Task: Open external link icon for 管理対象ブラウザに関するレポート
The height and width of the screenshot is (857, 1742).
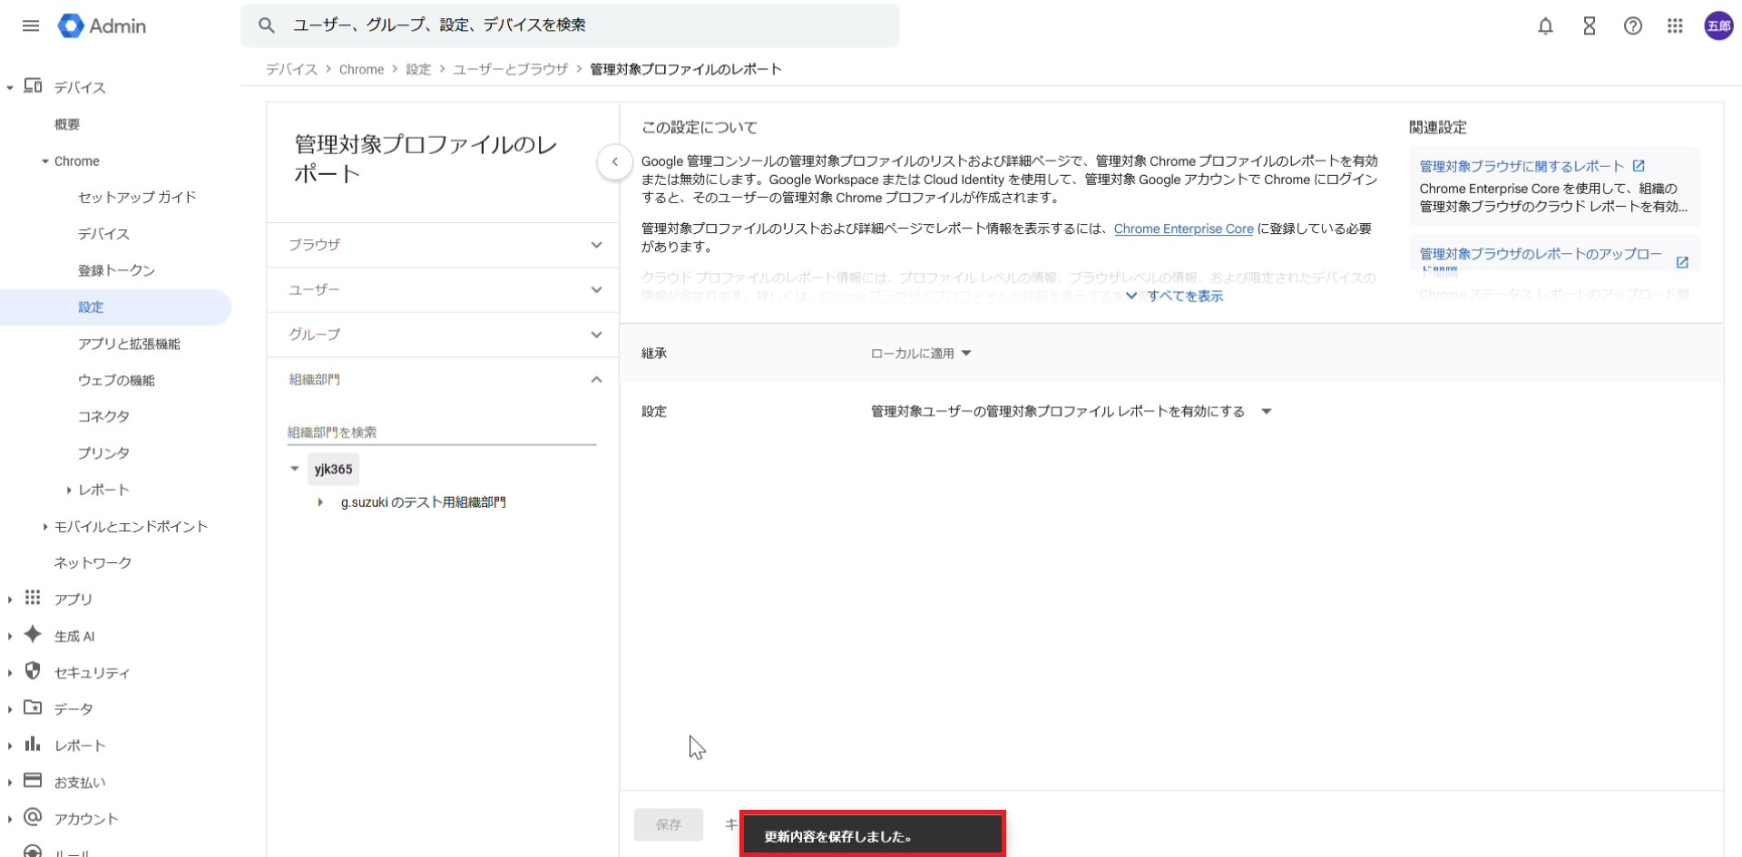Action: click(1639, 166)
